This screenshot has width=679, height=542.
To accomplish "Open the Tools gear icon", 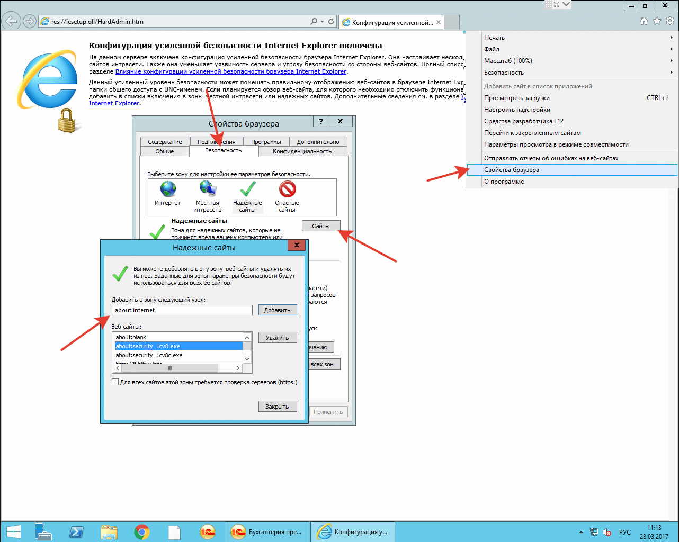I will click(x=670, y=21).
